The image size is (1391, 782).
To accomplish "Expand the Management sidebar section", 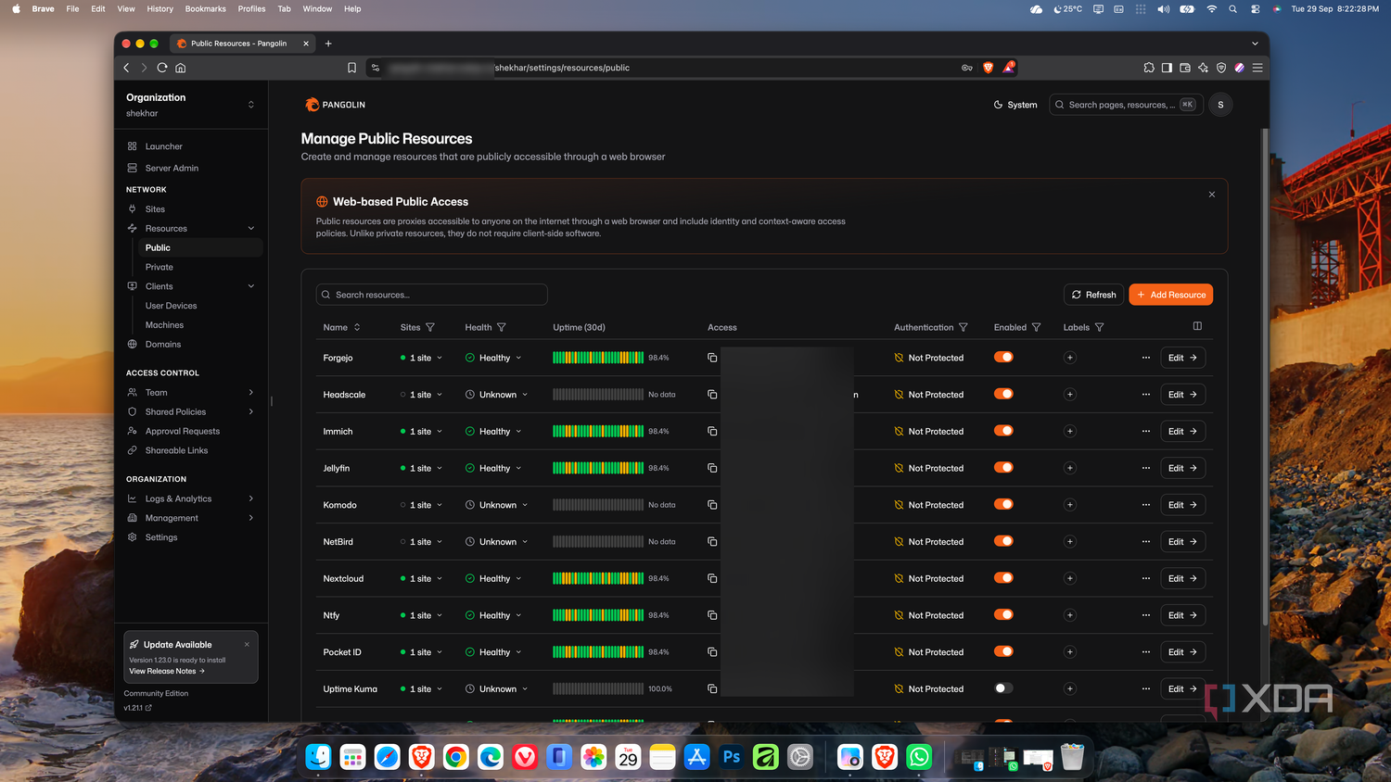I will tap(250, 518).
